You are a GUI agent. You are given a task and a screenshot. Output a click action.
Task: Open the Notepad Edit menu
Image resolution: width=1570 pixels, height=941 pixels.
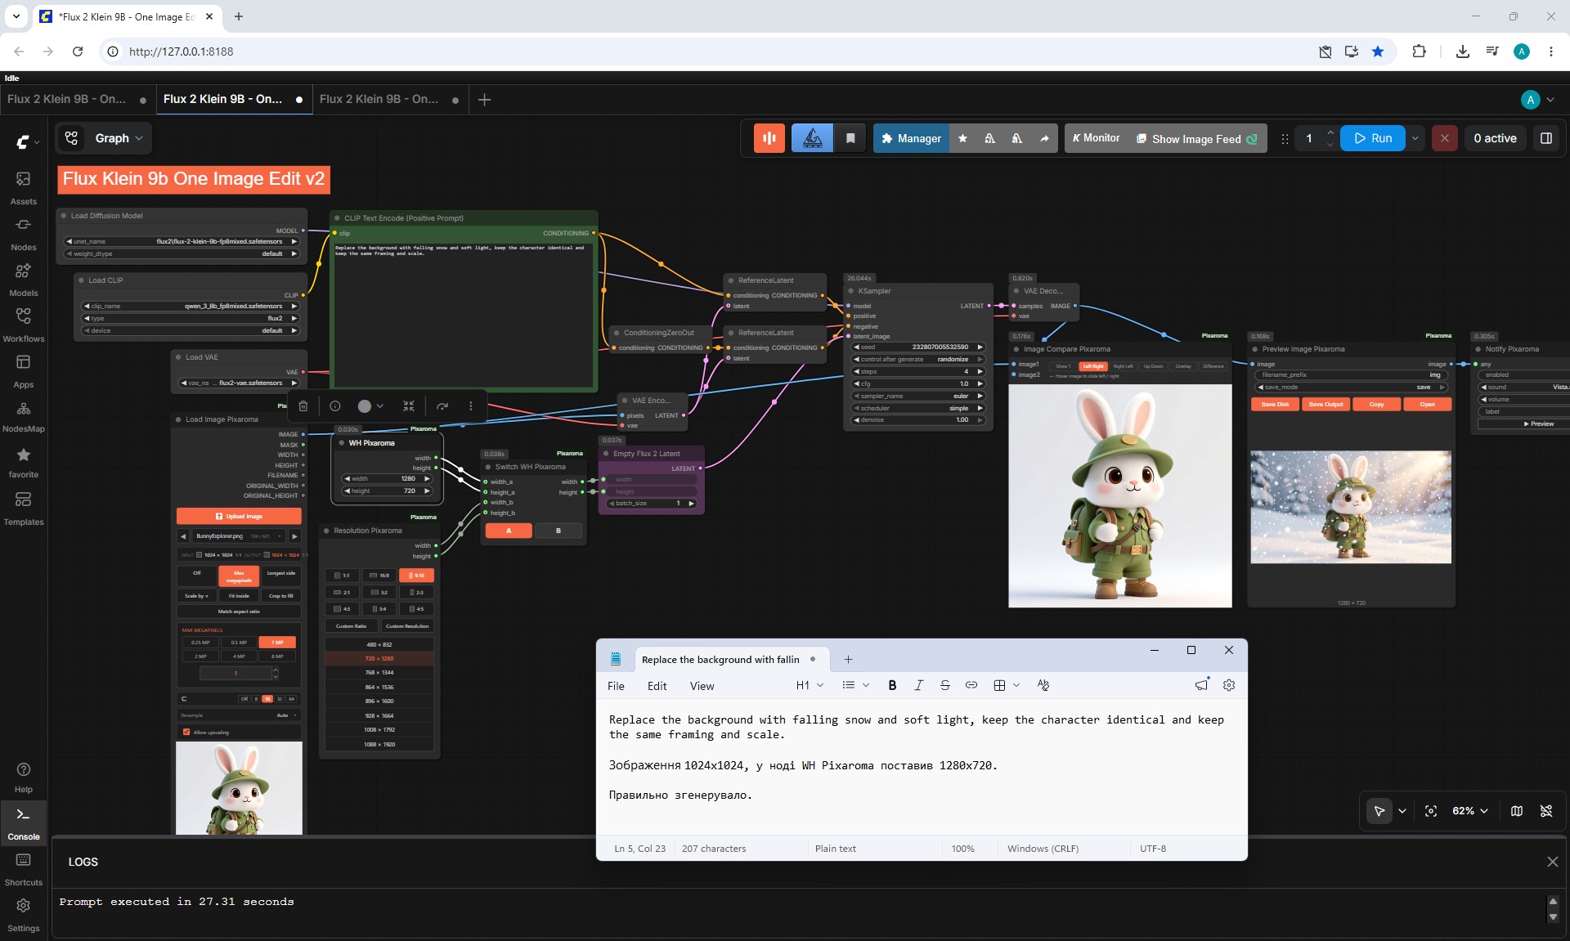pyautogui.click(x=657, y=686)
